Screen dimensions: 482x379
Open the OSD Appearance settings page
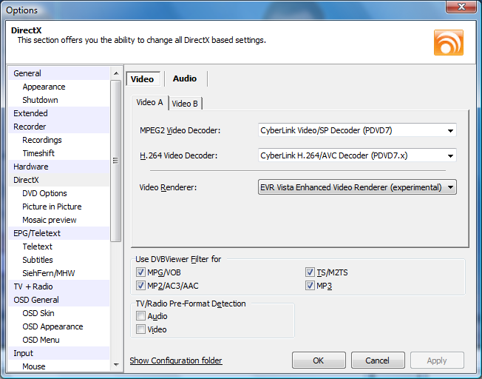click(x=58, y=326)
